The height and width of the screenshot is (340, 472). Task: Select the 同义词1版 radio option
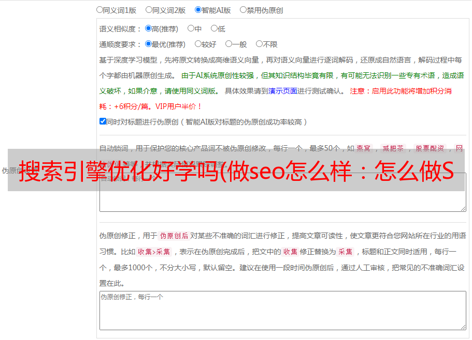[99, 10]
